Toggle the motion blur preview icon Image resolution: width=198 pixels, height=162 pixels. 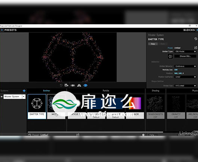pyautogui.click(x=73, y=85)
